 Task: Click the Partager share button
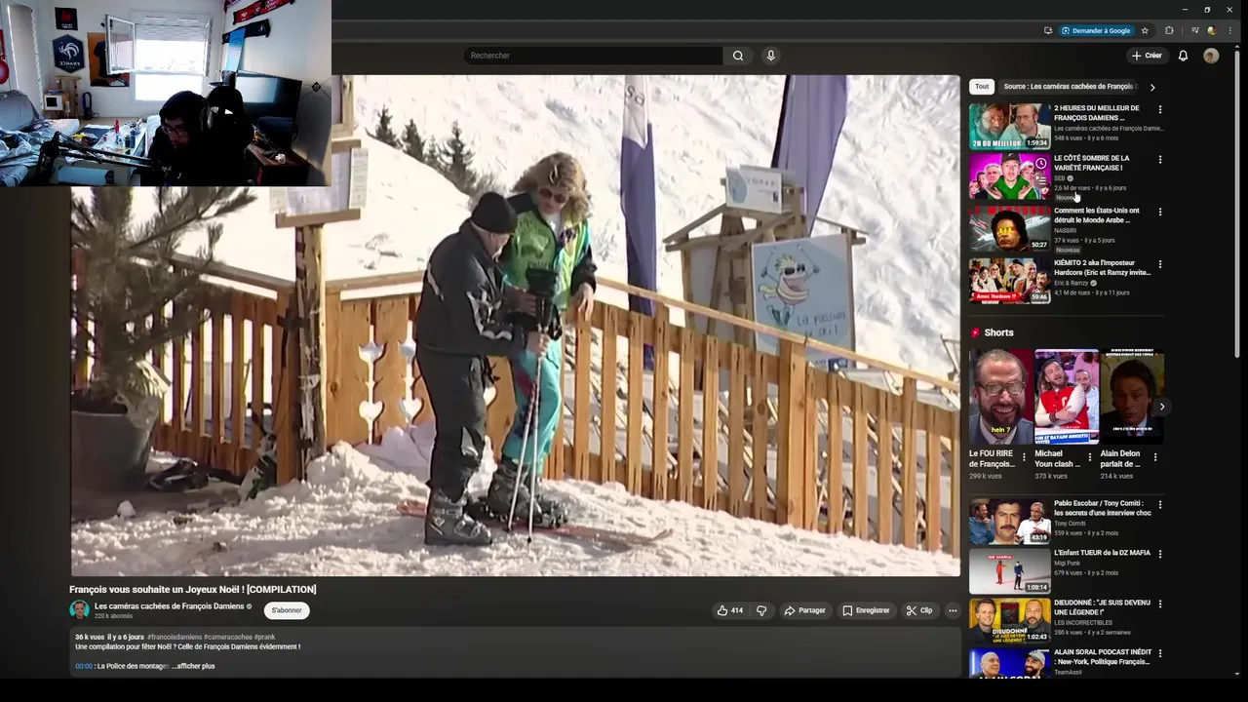tap(804, 610)
